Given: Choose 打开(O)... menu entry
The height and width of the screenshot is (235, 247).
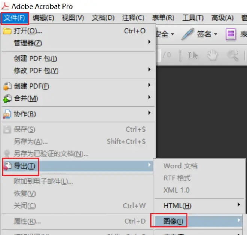Looking at the screenshot, I should 78,31.
